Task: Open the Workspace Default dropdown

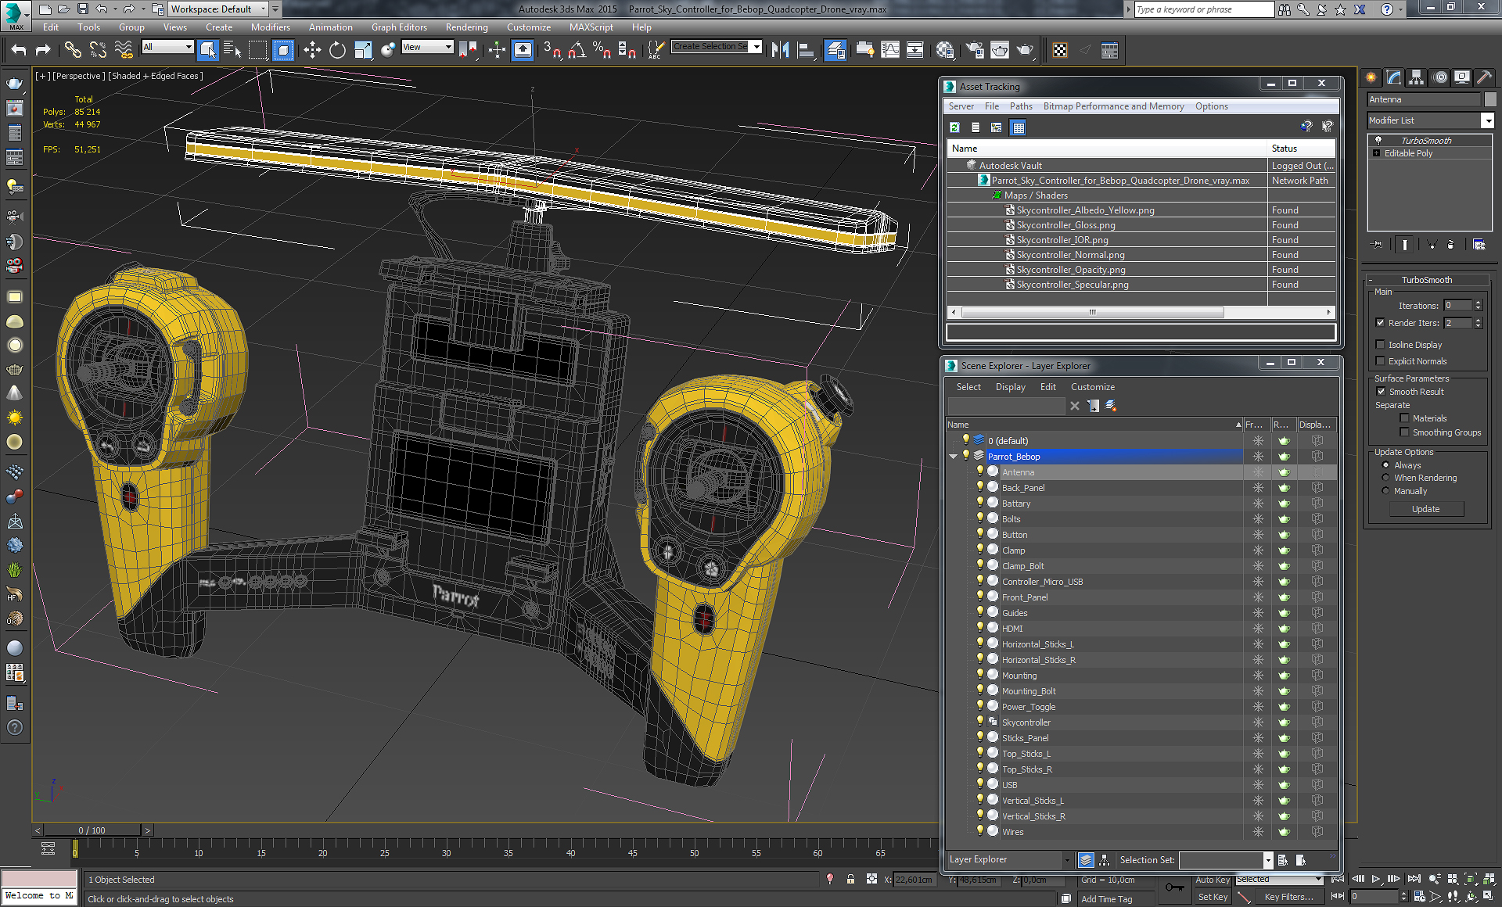Action: [218, 9]
